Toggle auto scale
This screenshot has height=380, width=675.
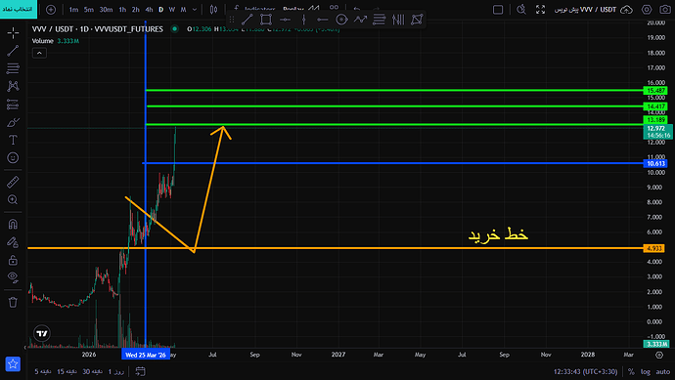663,371
